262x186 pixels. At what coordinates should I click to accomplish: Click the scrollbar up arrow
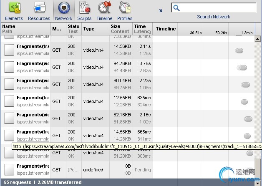[x=258, y=39]
